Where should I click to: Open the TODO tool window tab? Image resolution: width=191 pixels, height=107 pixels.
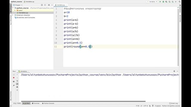click(x=17, y=103)
